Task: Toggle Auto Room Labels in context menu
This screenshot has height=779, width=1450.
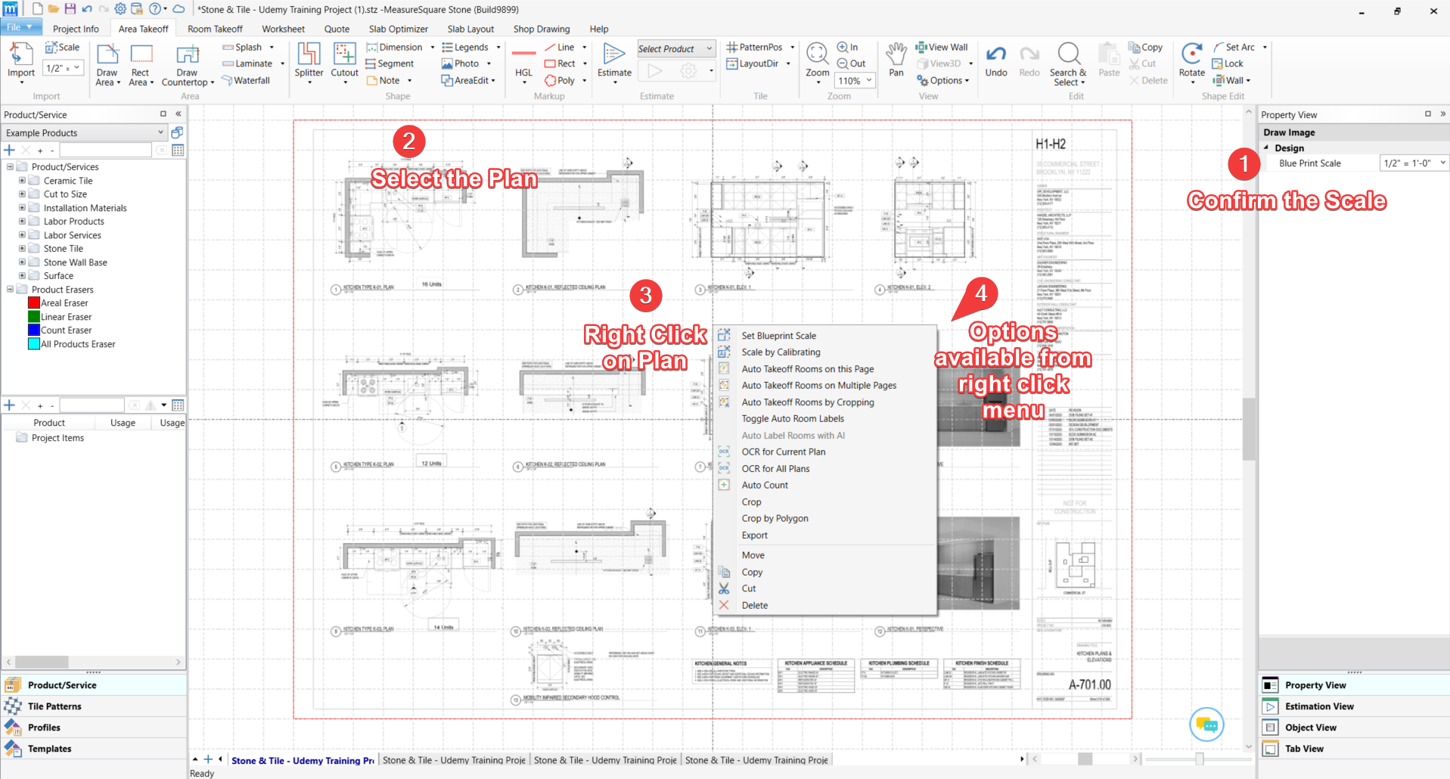Action: 793,419
